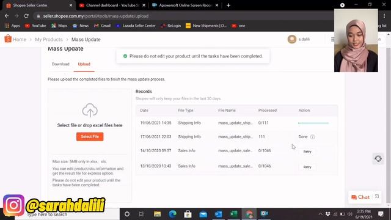The height and width of the screenshot is (220, 391).
Task: Open Mail app from the taskbar
Action: pyautogui.click(x=203, y=215)
